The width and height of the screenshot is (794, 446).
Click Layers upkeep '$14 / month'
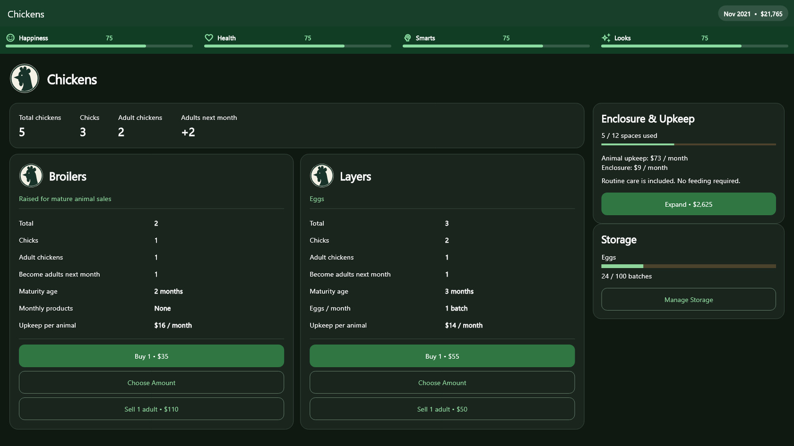[x=464, y=325]
